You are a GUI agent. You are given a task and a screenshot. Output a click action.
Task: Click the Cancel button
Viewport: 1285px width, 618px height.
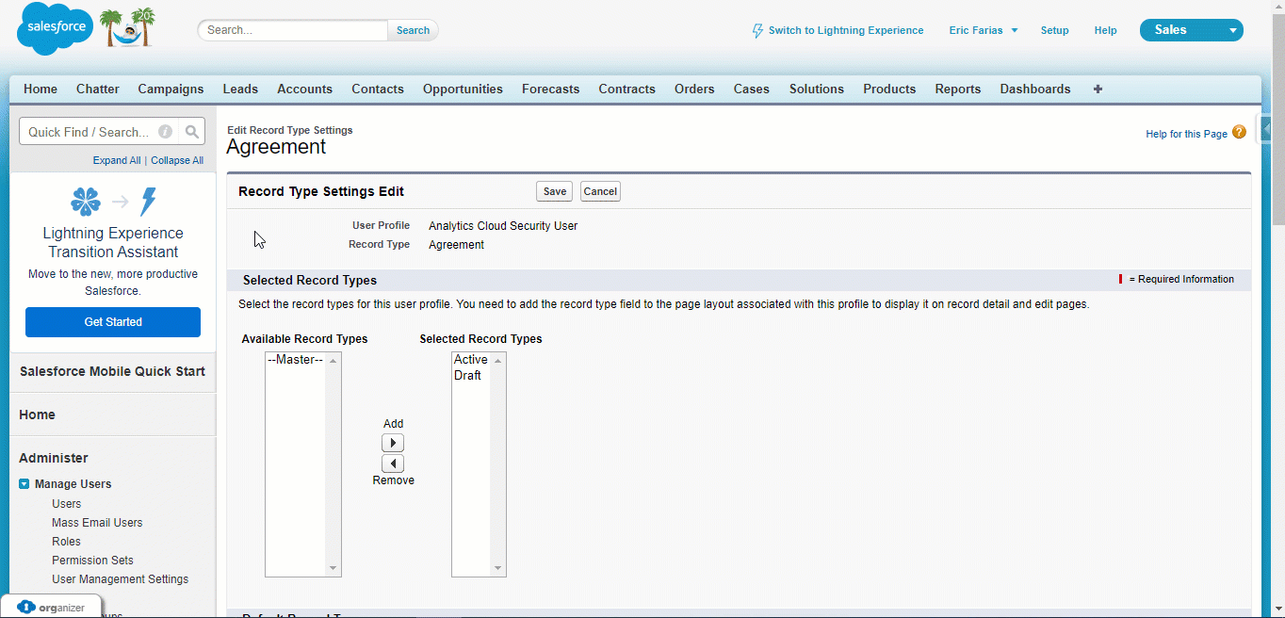coord(600,191)
